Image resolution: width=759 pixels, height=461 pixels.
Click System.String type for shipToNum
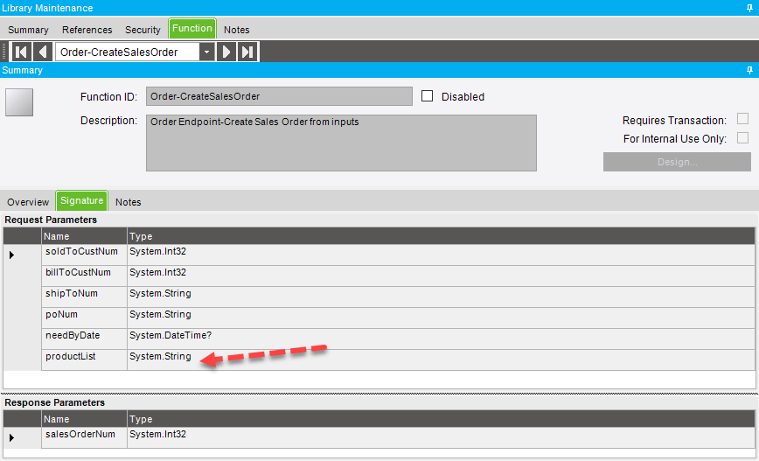coord(441,297)
